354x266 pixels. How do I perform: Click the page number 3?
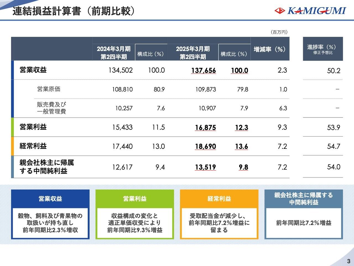[348, 261]
